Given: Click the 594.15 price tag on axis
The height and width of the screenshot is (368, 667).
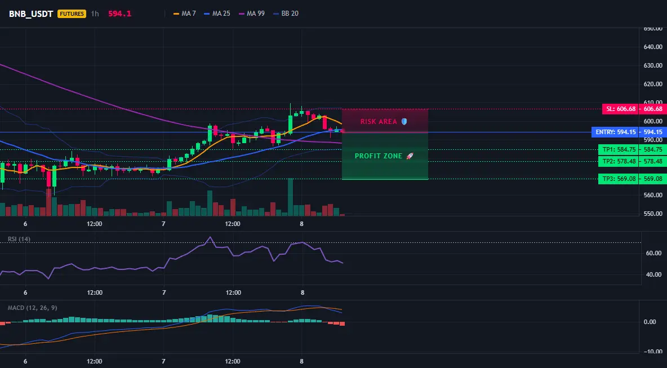Looking at the screenshot, I should coord(653,132).
